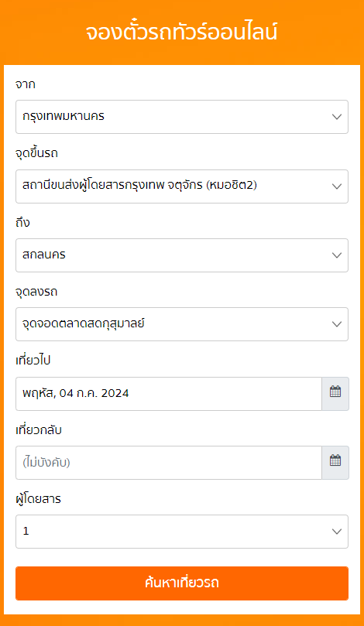The width and height of the screenshot is (364, 626).
Task: Open the calendar icon for เที่ยวไป date
Action: [335, 394]
